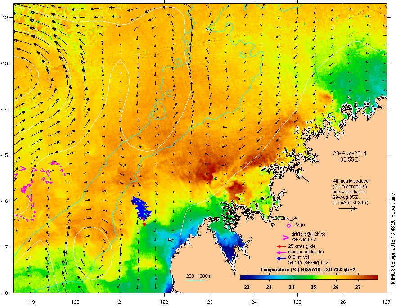Click the 23 color bar tick label
The width and height of the screenshot is (396, 306).
click(x=269, y=287)
